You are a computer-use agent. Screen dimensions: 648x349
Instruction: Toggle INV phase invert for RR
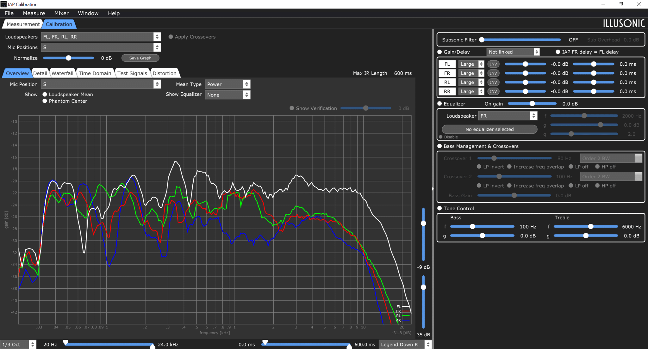coord(493,92)
